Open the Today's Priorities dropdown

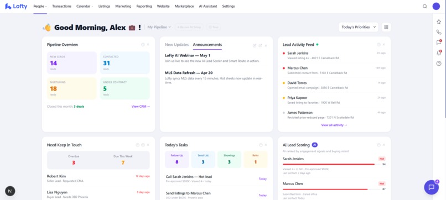point(359,27)
